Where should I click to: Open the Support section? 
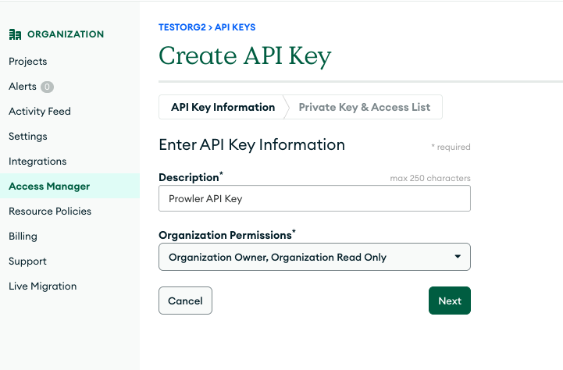[x=27, y=261]
